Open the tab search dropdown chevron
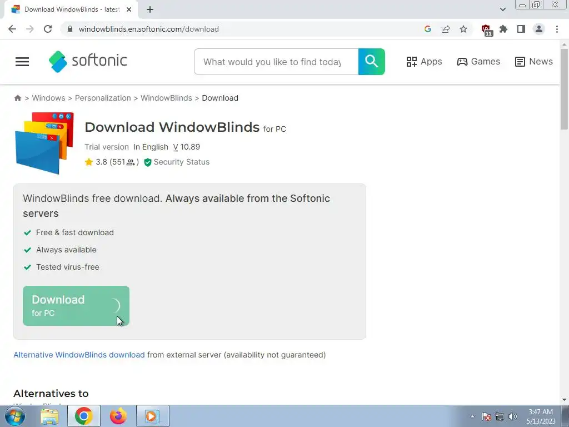 (x=502, y=9)
